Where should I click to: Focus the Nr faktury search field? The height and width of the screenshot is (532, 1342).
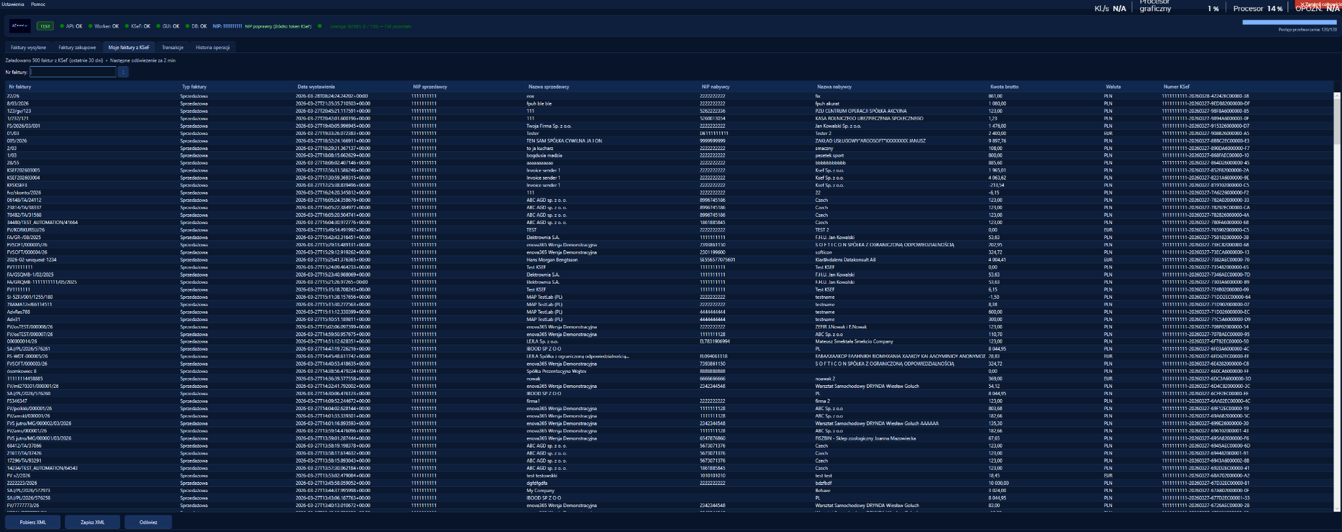(x=73, y=72)
